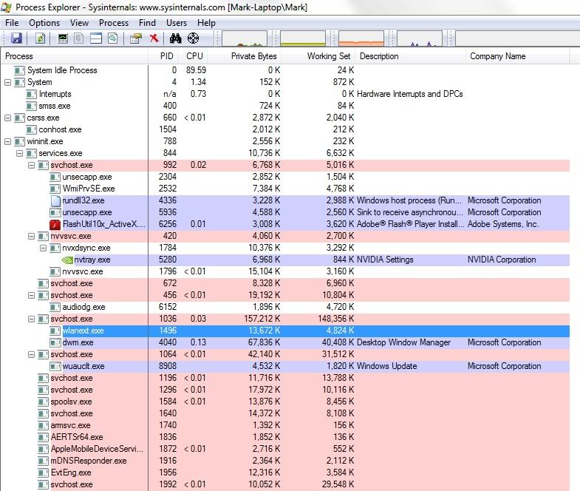The width and height of the screenshot is (580, 491).
Task: Sort by the Private Bytes column header
Action: point(245,56)
